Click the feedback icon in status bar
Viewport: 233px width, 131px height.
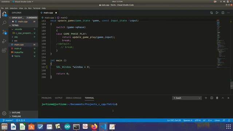pos(224,120)
